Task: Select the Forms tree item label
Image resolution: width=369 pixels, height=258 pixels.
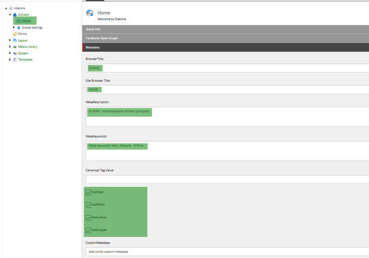Action: pyautogui.click(x=22, y=34)
